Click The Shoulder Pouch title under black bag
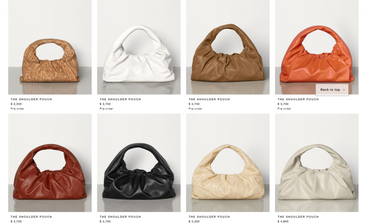 coord(120,217)
